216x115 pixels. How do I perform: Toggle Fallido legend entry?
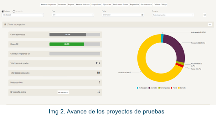pyautogui.click(x=174, y=88)
